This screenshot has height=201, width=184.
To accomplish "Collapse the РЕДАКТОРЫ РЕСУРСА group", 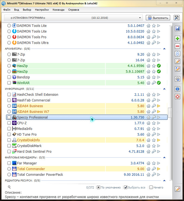I will (x=164, y=180).
